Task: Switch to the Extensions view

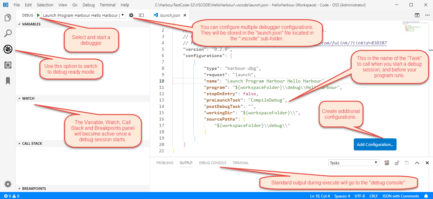Action: click(x=8, y=65)
